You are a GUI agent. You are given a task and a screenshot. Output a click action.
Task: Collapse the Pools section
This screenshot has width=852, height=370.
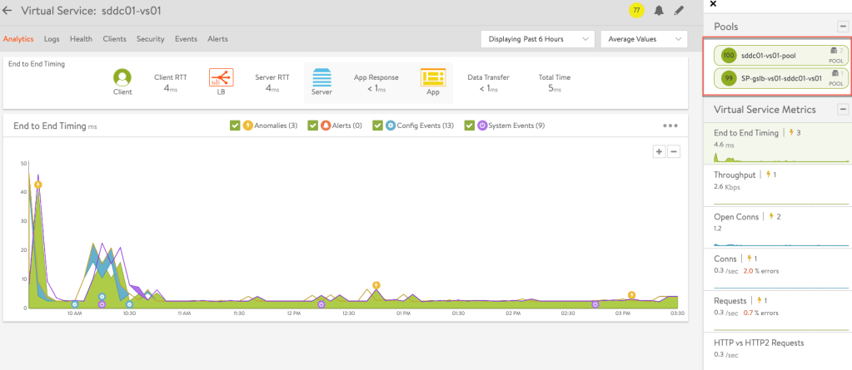pos(842,27)
